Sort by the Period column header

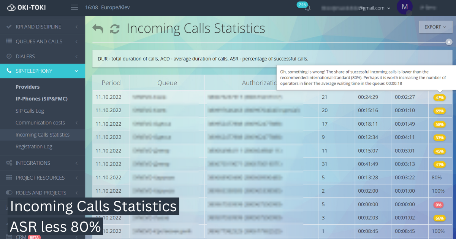pyautogui.click(x=111, y=83)
